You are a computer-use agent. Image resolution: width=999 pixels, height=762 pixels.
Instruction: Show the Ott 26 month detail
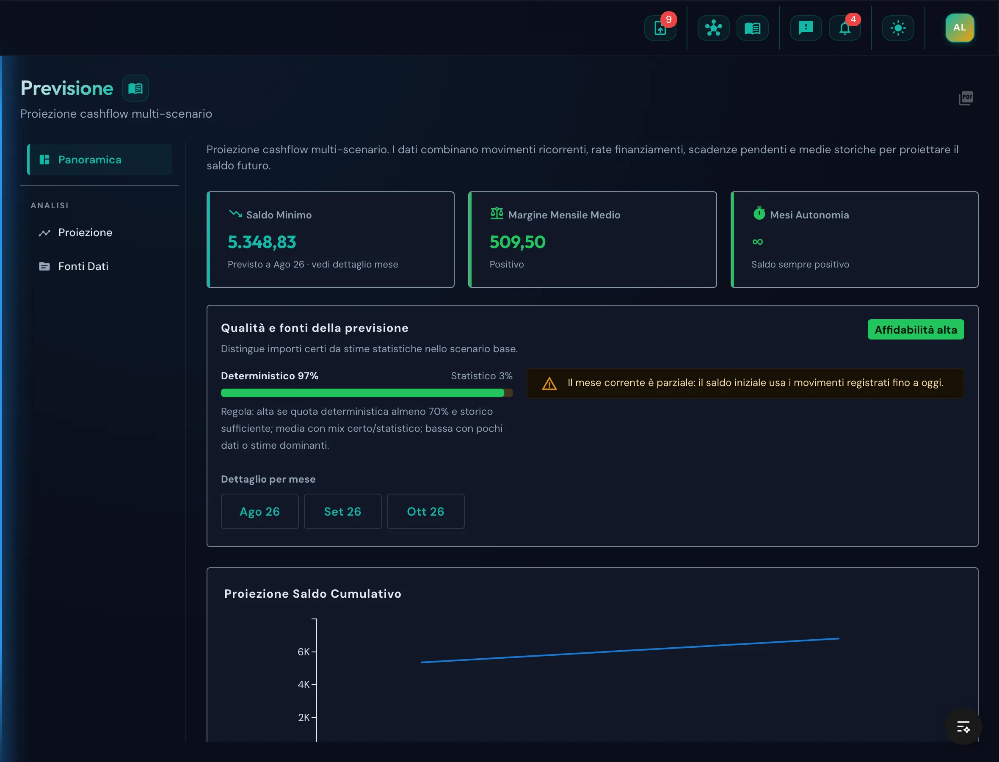425,511
